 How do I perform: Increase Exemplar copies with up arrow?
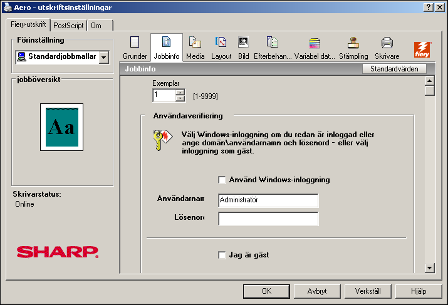click(180, 93)
